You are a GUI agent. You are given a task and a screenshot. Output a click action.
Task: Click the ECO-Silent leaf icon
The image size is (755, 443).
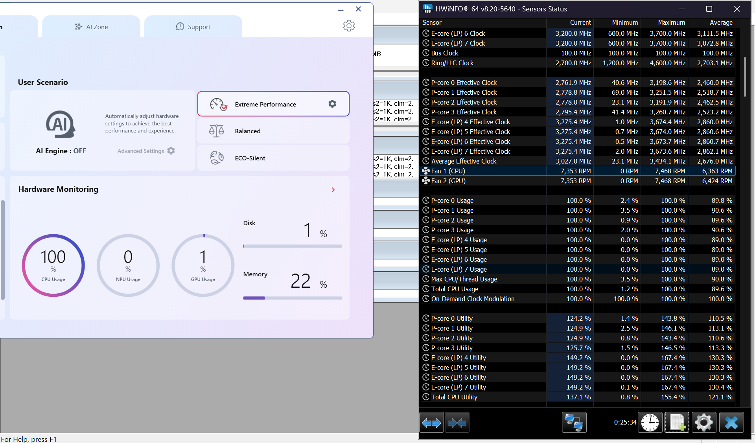pos(216,158)
